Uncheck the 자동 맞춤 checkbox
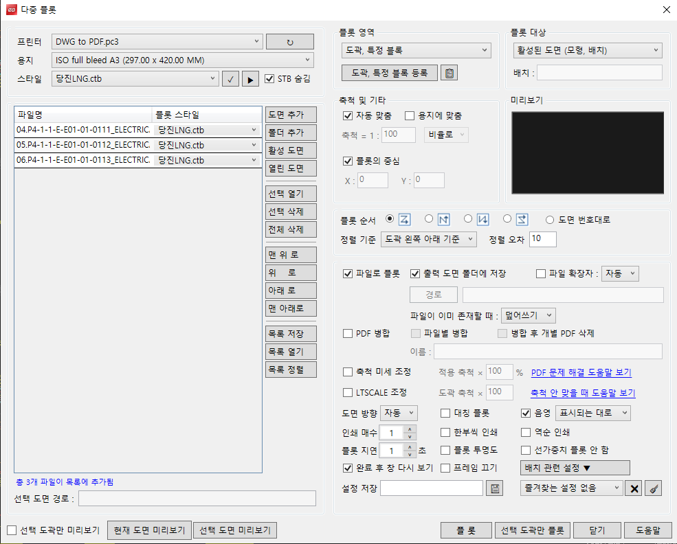677x544 pixels. click(348, 115)
